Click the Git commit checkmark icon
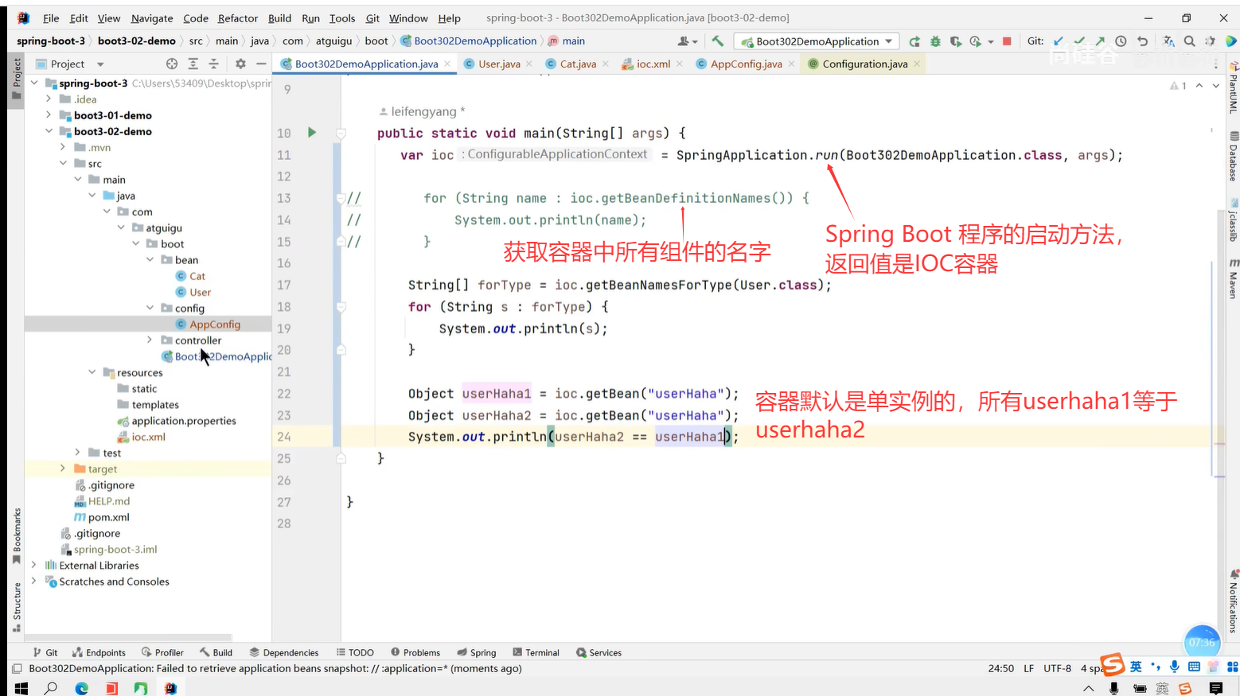The image size is (1240, 696). [x=1079, y=41]
